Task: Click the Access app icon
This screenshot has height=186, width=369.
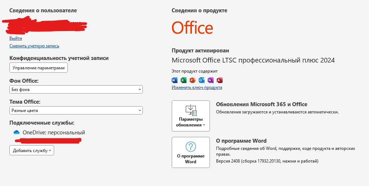Action: 220,81
